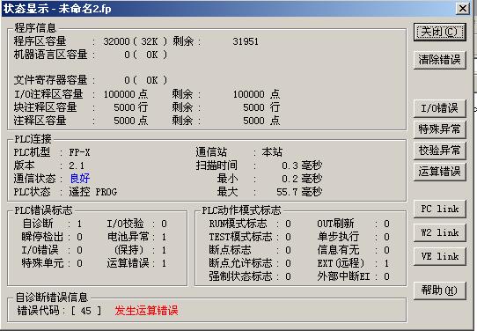Click the 运算错误 flag value

pos(164,263)
